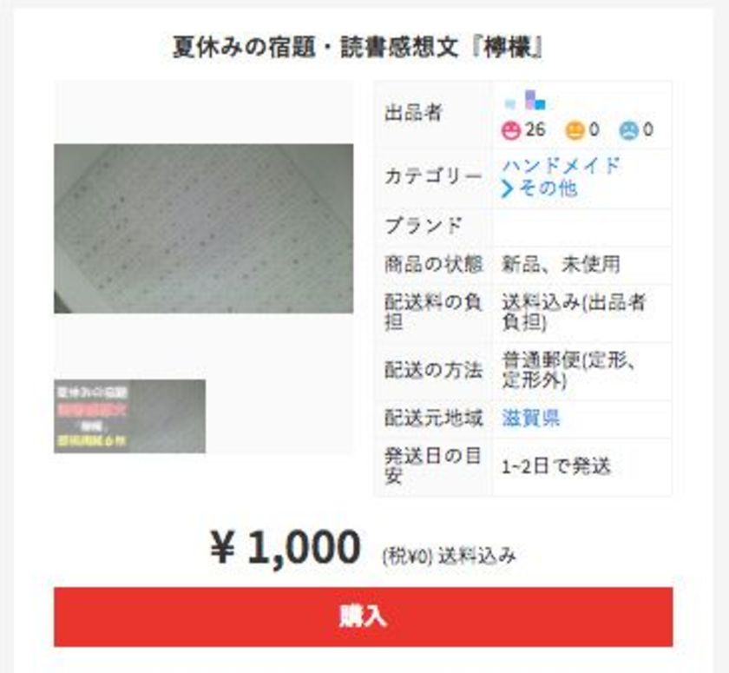Click the neutral rating count 0
This screenshot has height=673, width=729.
pos(594,129)
